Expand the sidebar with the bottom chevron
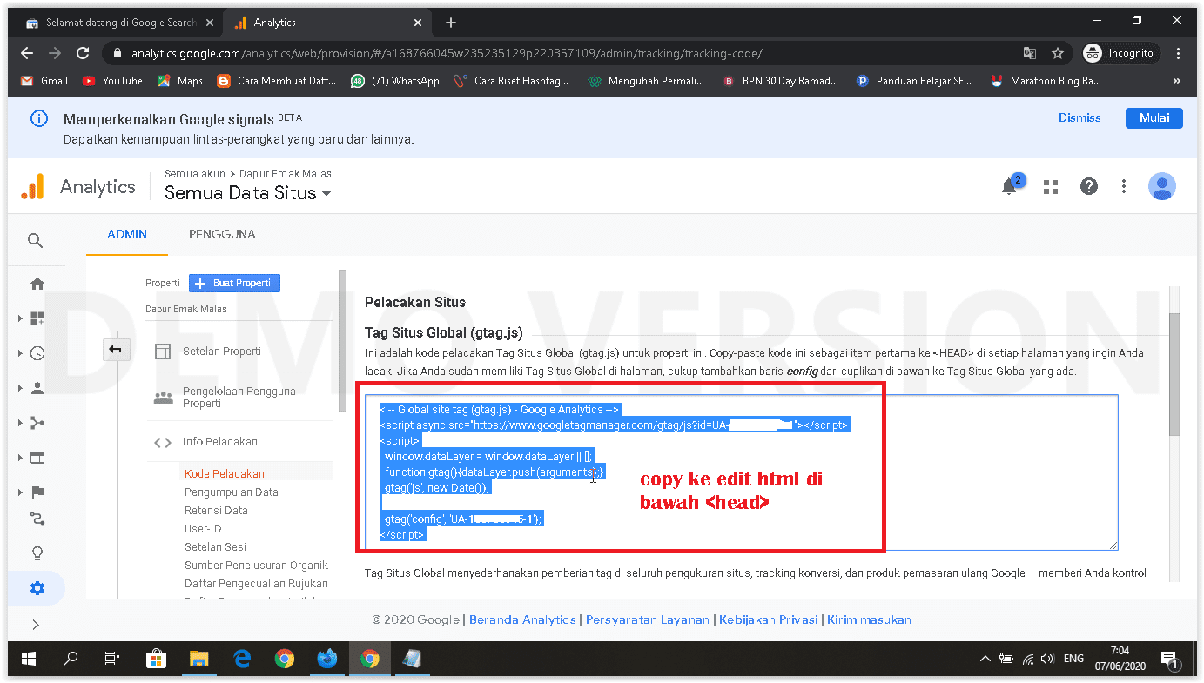This screenshot has width=1204, height=683. click(36, 624)
